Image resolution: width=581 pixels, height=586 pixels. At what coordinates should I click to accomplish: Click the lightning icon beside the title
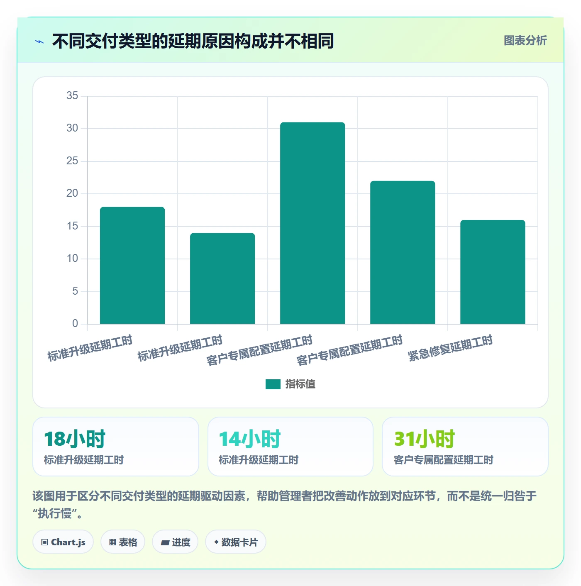tap(39, 42)
